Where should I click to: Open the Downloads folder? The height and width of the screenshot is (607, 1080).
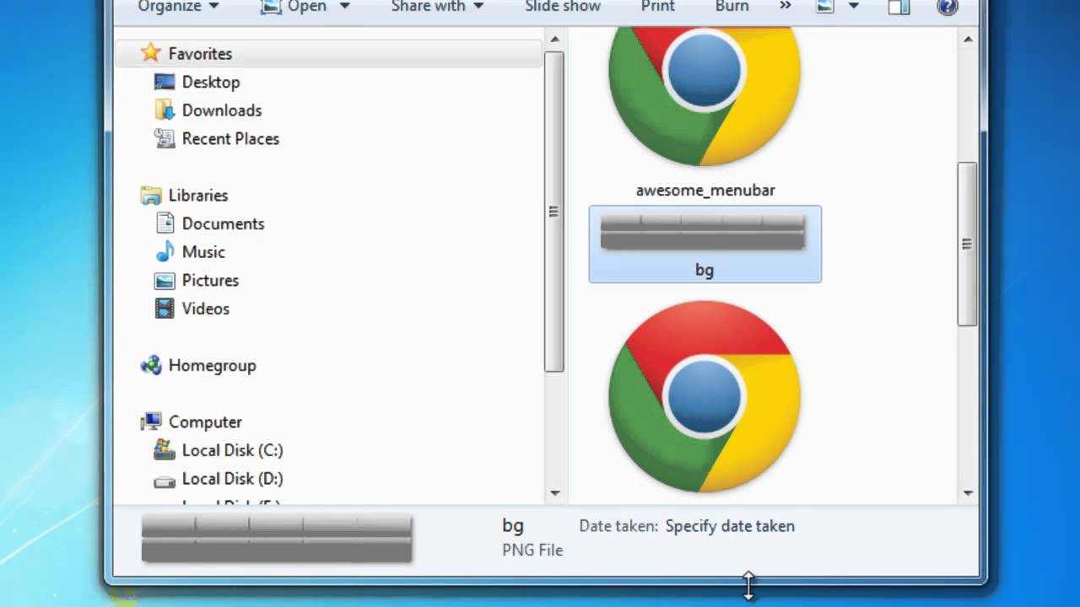[221, 110]
